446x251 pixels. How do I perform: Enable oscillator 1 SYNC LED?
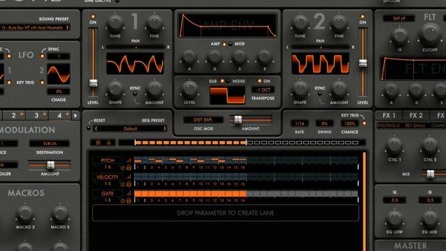click(x=135, y=93)
